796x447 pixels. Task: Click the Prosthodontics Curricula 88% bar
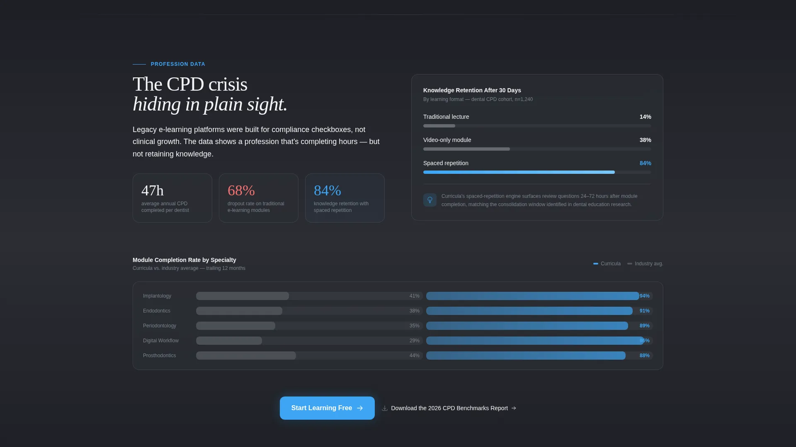point(539,356)
